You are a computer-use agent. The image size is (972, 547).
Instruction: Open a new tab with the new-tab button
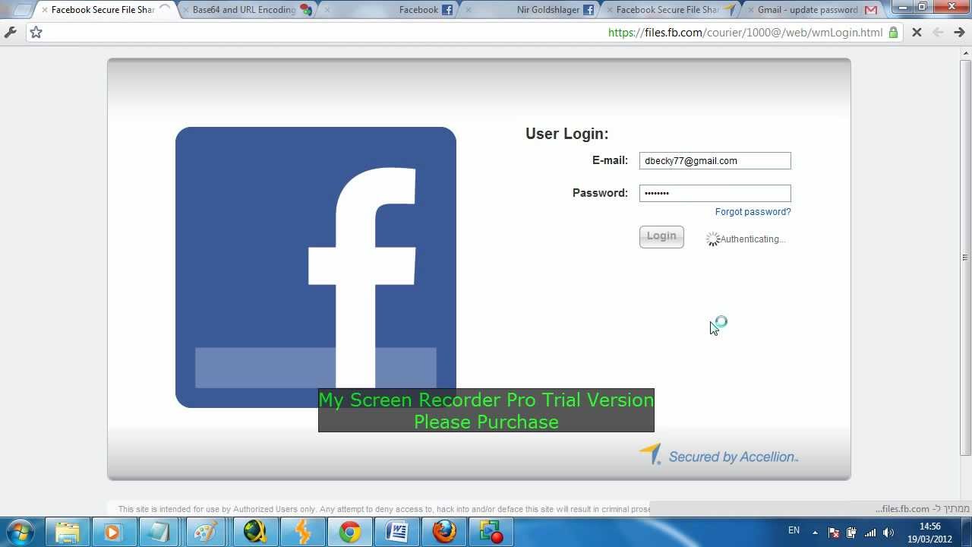point(22,10)
